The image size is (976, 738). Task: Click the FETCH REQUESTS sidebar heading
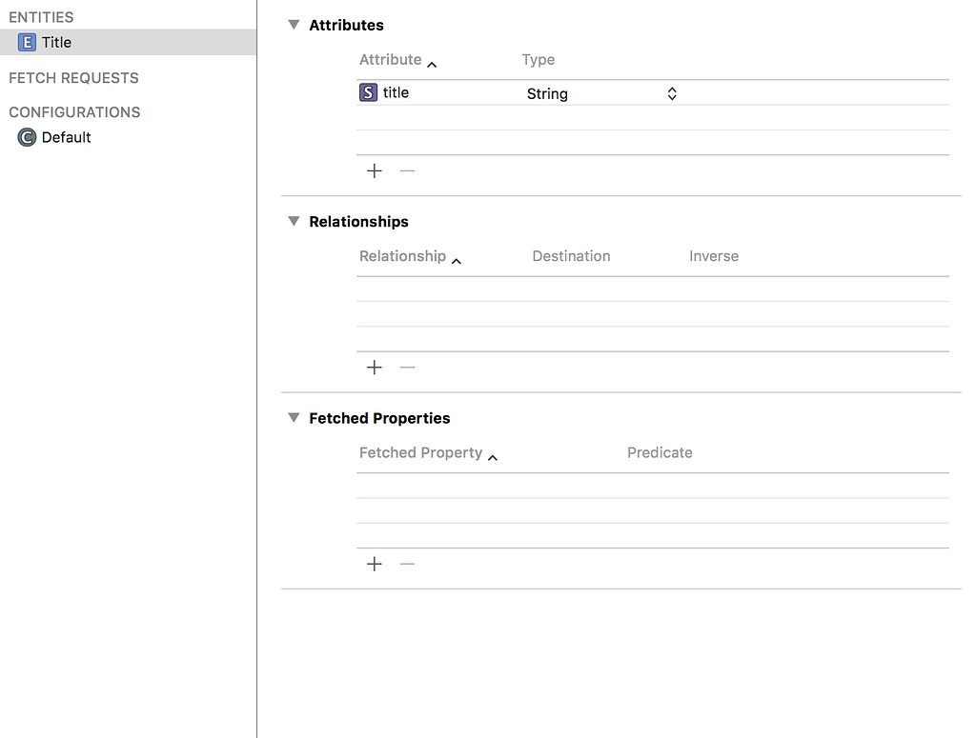click(x=73, y=78)
